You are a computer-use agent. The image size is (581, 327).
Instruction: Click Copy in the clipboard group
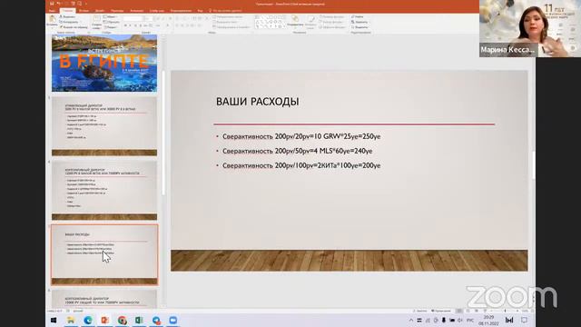69,22
